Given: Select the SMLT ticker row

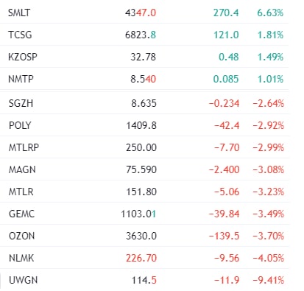Looking at the screenshot, I should click(x=144, y=13).
